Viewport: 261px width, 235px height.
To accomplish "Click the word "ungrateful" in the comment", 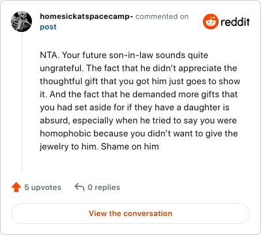I will tap(61, 69).
